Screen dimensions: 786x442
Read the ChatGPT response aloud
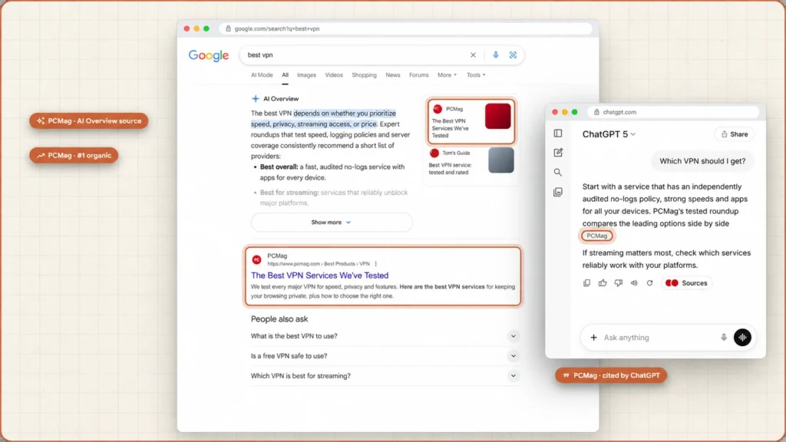(634, 283)
